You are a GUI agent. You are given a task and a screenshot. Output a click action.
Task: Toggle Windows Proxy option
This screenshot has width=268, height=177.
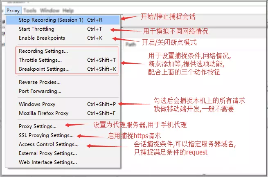click(x=63, y=104)
